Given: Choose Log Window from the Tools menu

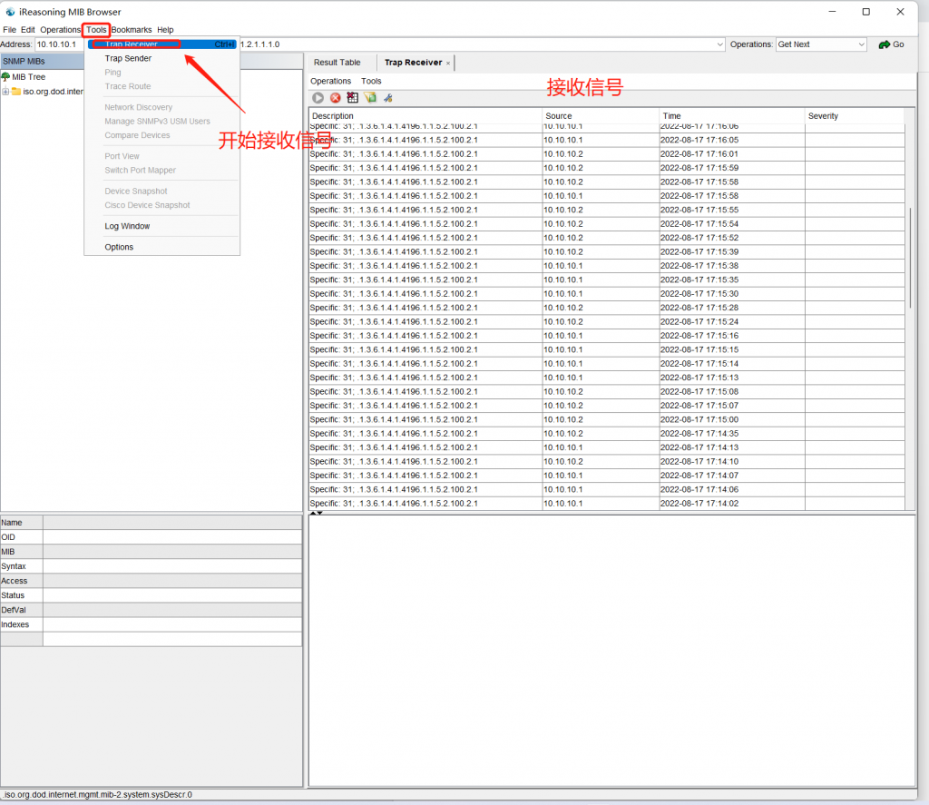Looking at the screenshot, I should point(161,226).
